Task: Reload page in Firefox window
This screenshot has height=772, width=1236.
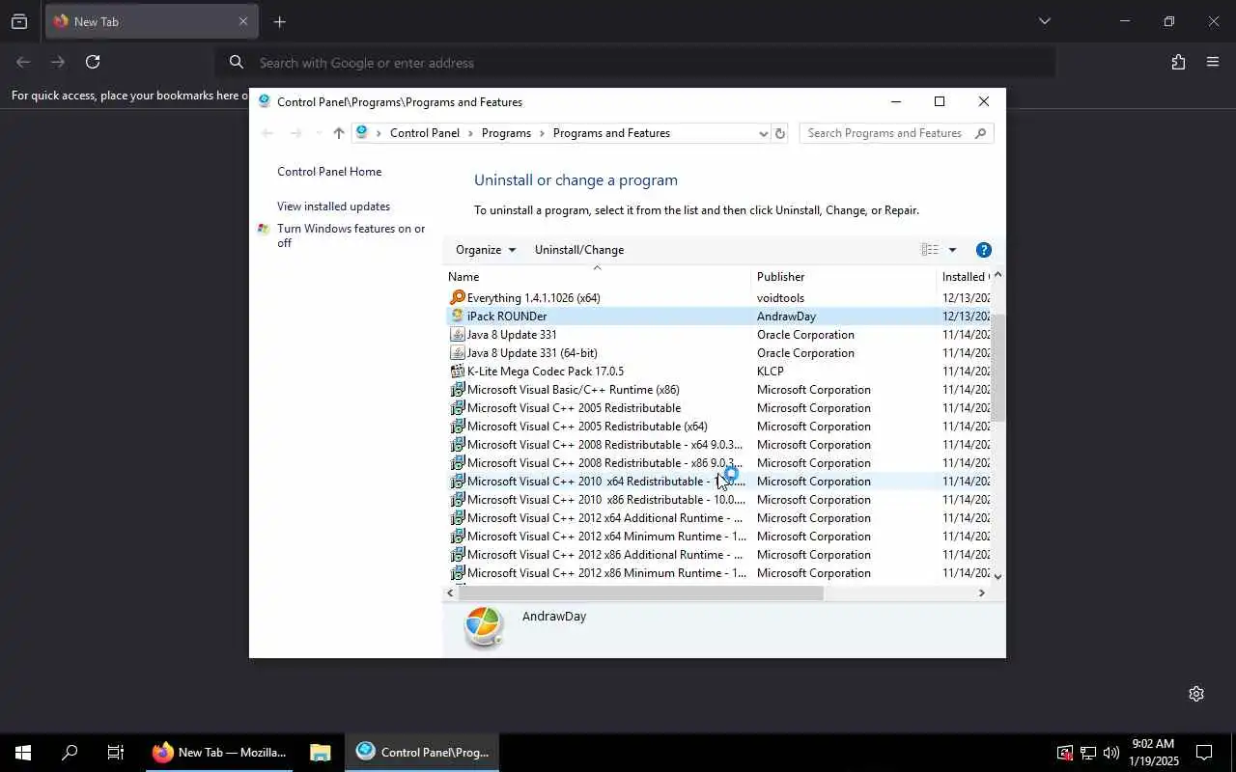Action: click(x=93, y=62)
